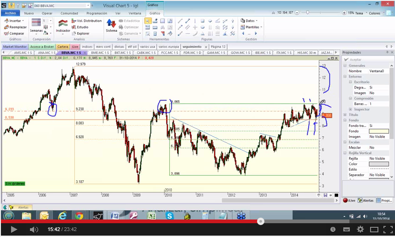Open the Archivo menu
The height and width of the screenshot is (237, 395).
click(x=10, y=13)
